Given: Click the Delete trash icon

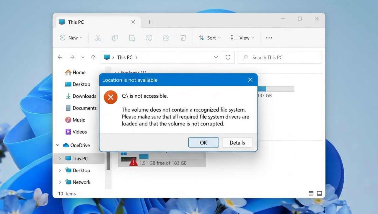Looking at the screenshot, I should 183,38.
